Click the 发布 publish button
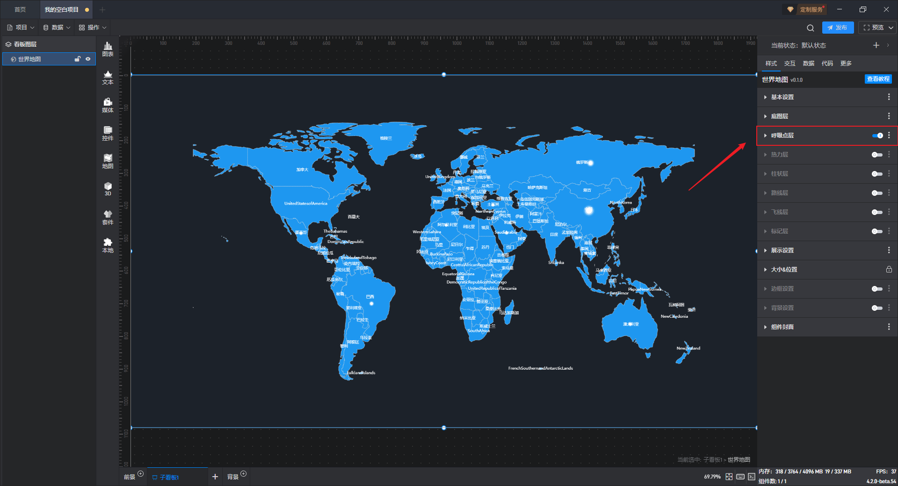The width and height of the screenshot is (898, 486). [x=837, y=28]
